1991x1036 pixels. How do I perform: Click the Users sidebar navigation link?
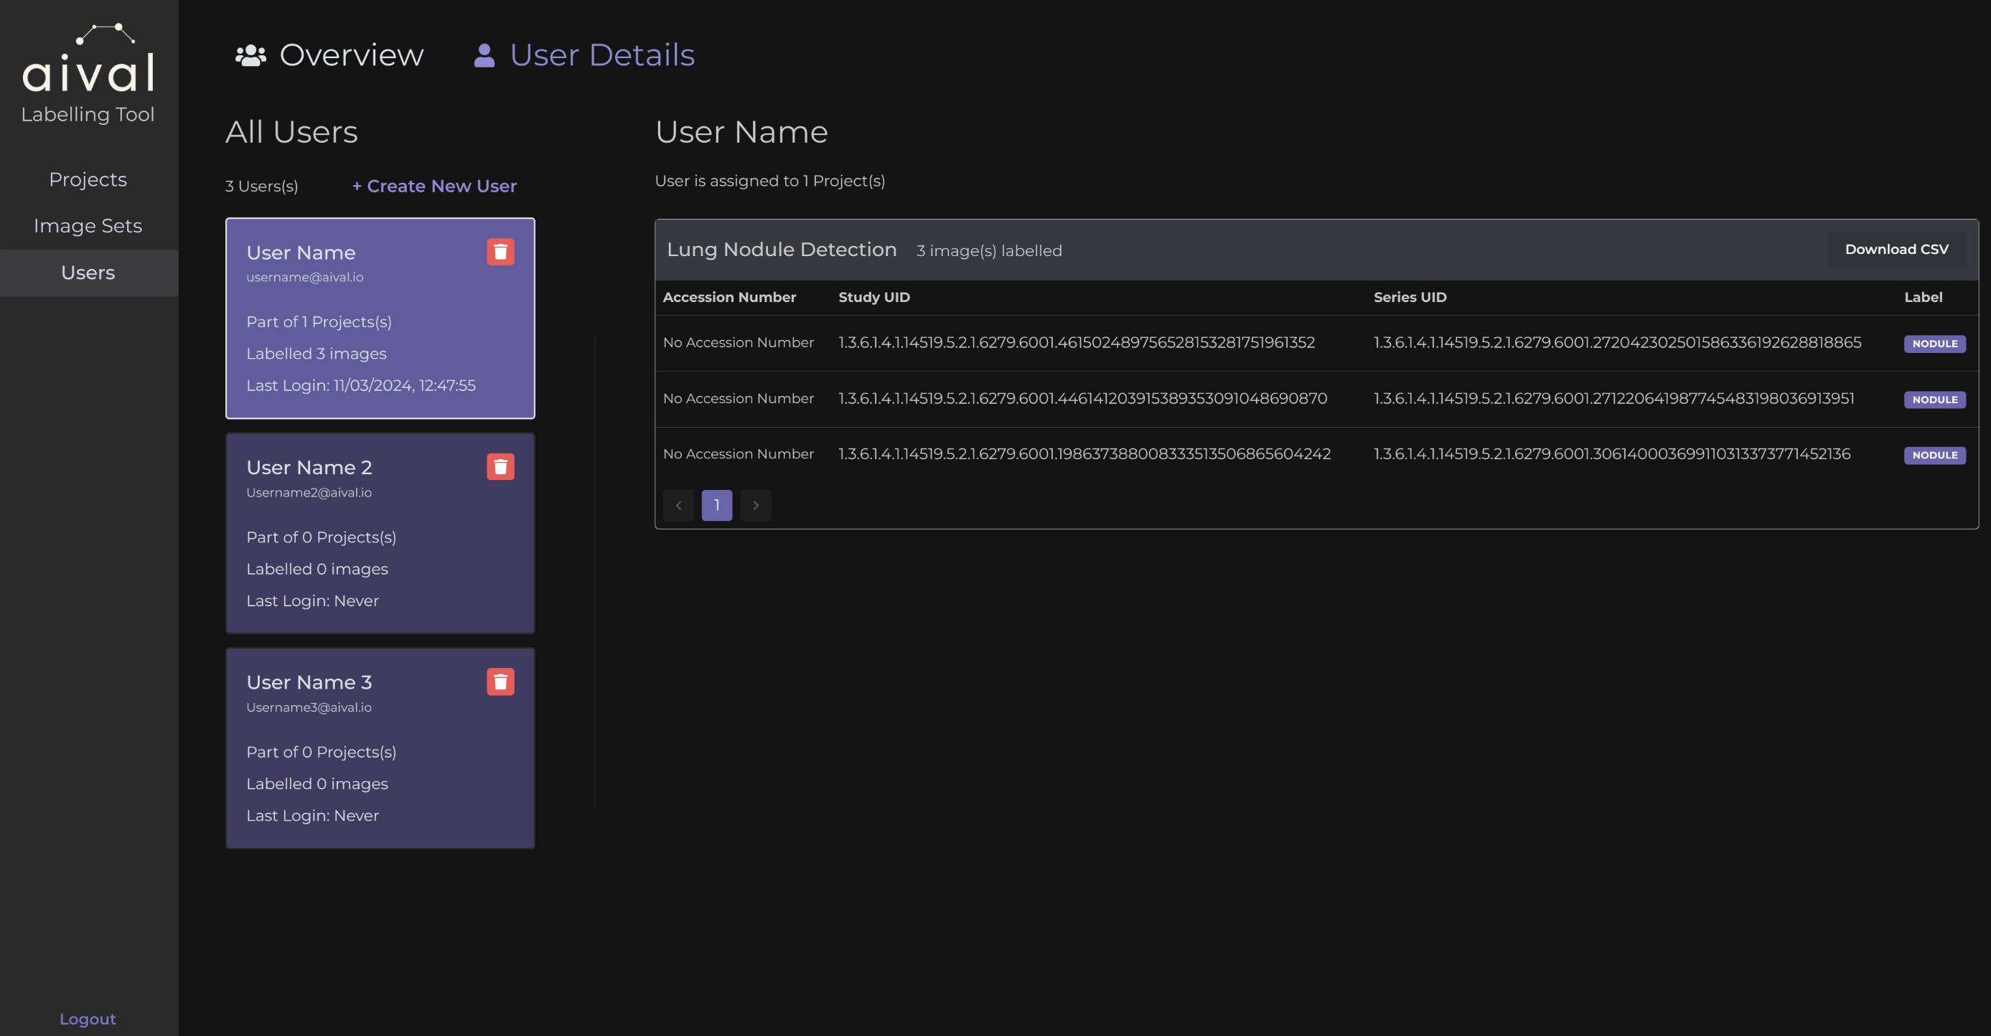tap(88, 273)
